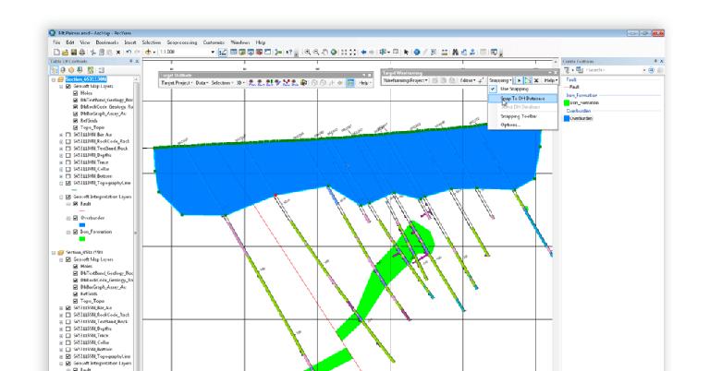Toggle the Overburden layer checkbox
The width and height of the screenshot is (710, 371).
coord(76,218)
